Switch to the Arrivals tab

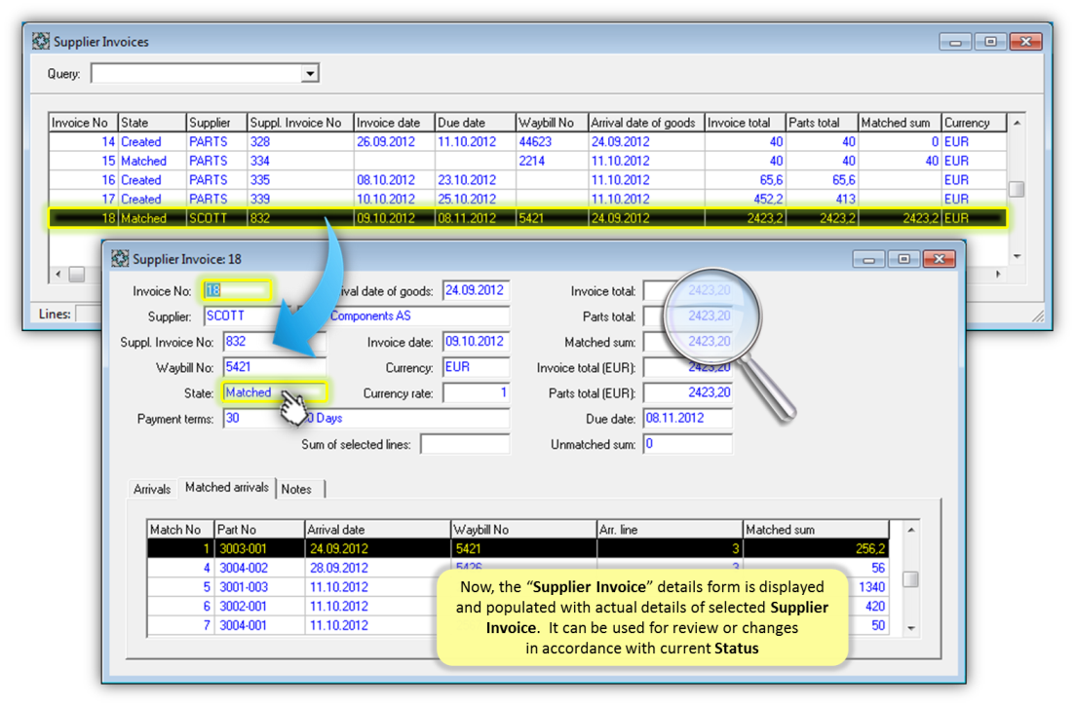152,489
